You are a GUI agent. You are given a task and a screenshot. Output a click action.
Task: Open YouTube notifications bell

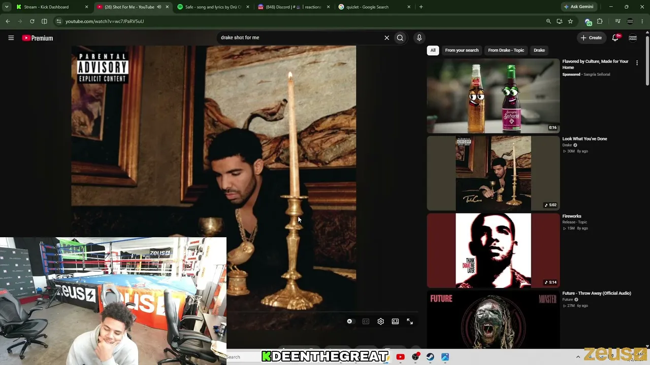pos(615,38)
